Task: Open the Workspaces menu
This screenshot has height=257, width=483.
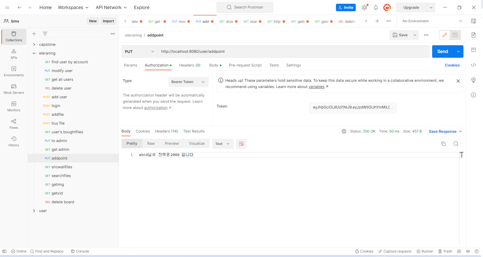Action: point(73,7)
